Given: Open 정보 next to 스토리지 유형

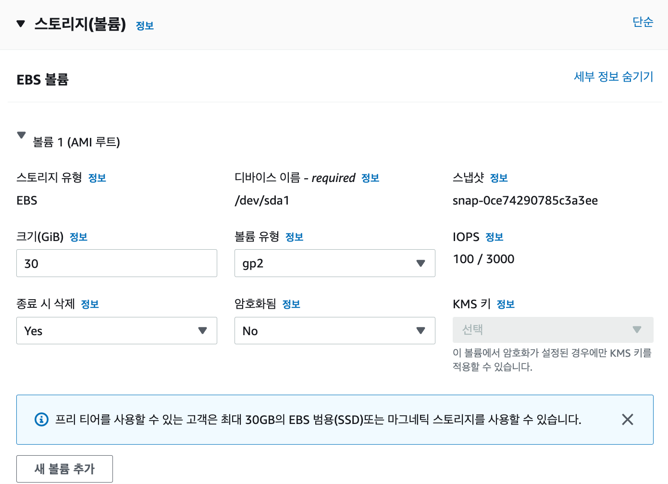Looking at the screenshot, I should point(97,178).
